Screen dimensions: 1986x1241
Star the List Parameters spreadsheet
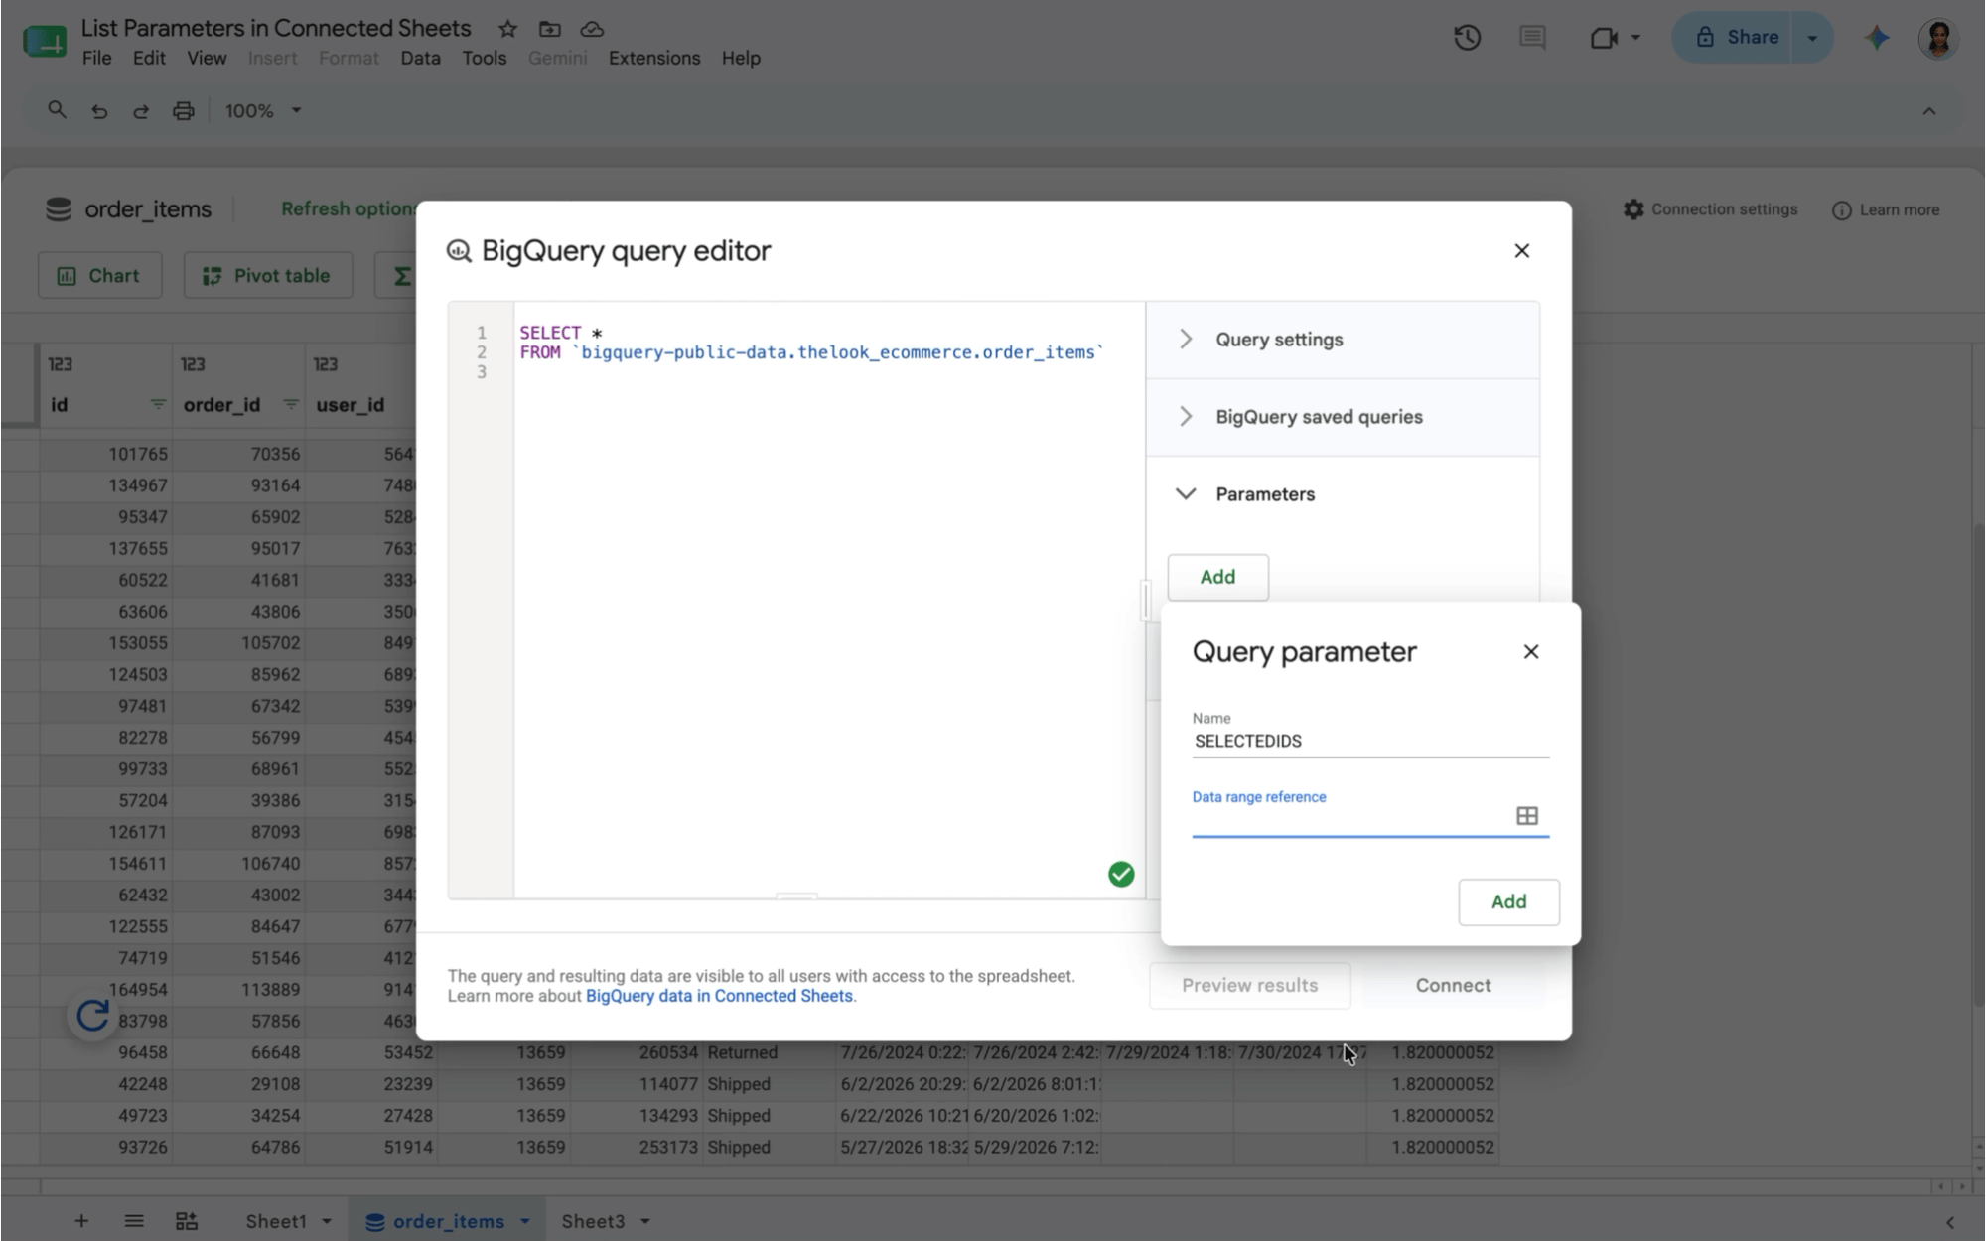[507, 29]
